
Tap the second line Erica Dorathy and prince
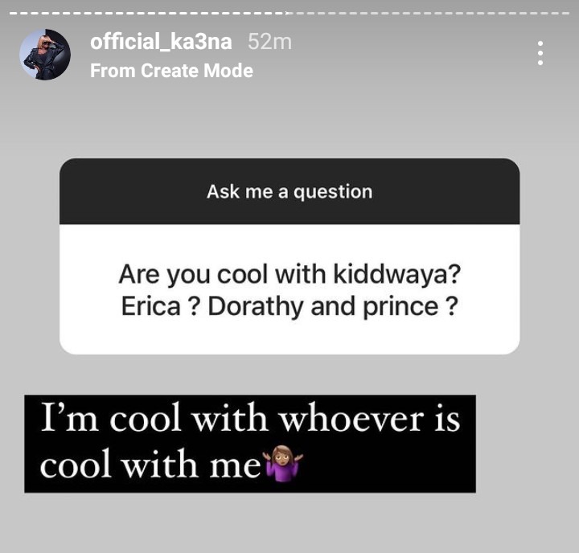[x=289, y=307]
